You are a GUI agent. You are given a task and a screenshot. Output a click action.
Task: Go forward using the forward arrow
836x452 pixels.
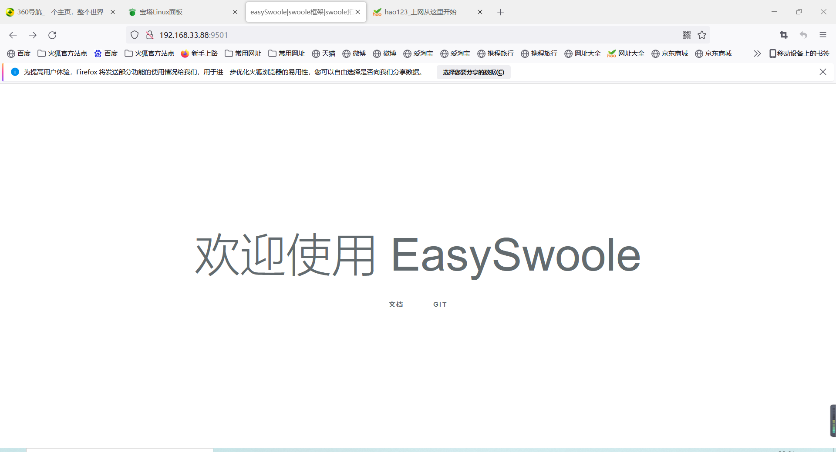click(33, 35)
